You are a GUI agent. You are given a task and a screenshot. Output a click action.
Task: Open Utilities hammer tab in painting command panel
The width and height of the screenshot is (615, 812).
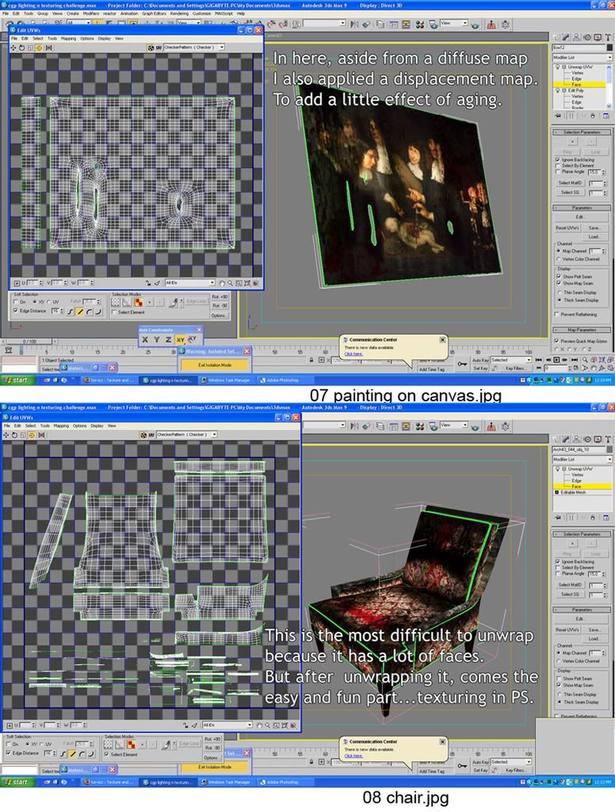608,37
